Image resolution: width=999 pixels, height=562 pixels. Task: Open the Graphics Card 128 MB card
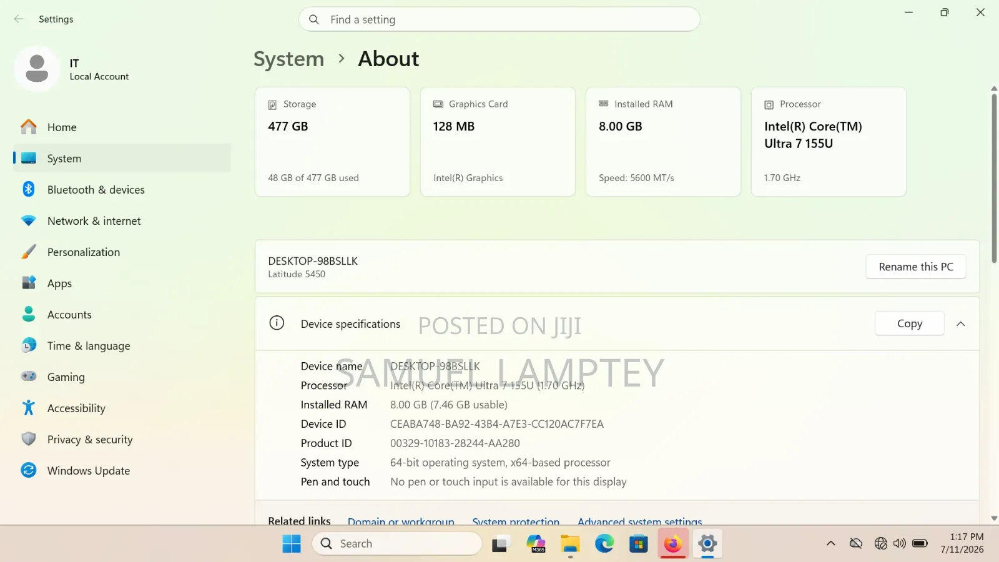click(498, 142)
